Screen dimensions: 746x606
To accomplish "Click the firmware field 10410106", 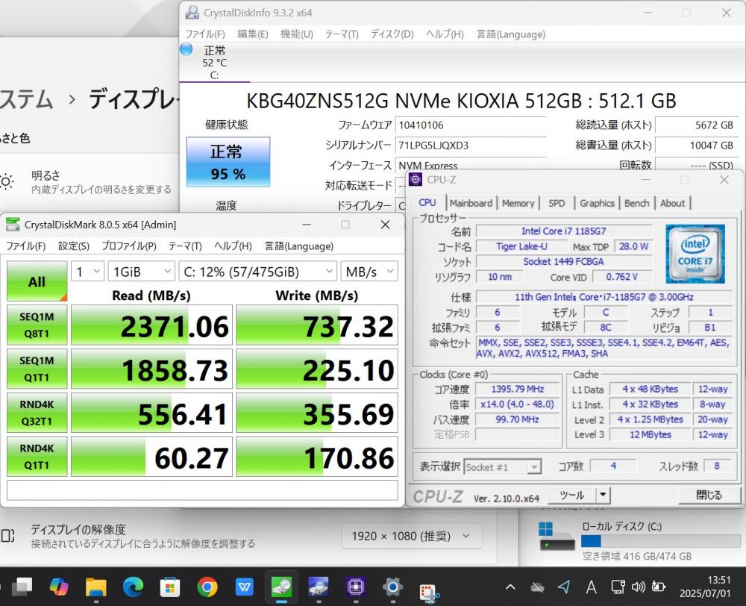I will [471, 125].
